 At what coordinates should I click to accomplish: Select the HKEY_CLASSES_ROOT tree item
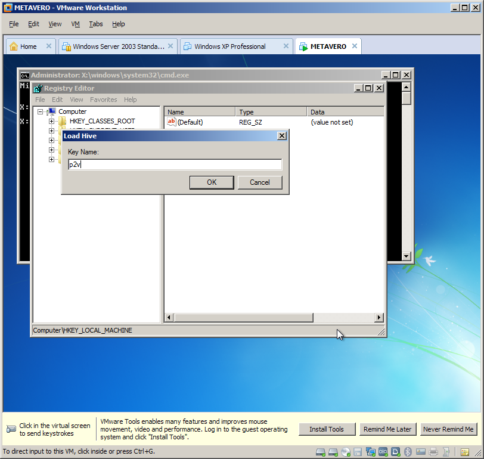[x=102, y=121]
